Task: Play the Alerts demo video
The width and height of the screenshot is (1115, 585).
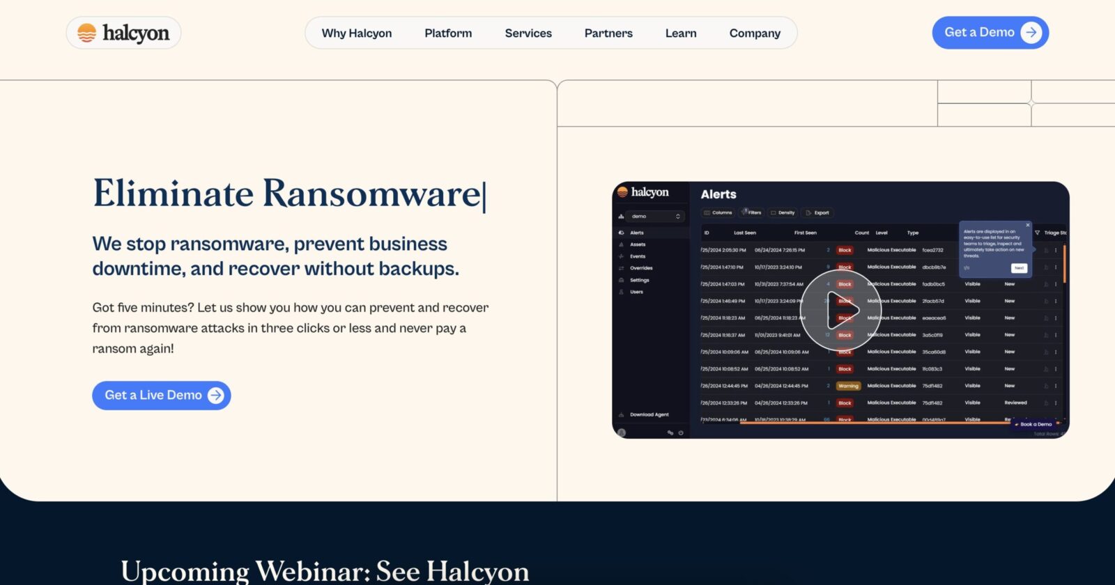Action: click(840, 311)
